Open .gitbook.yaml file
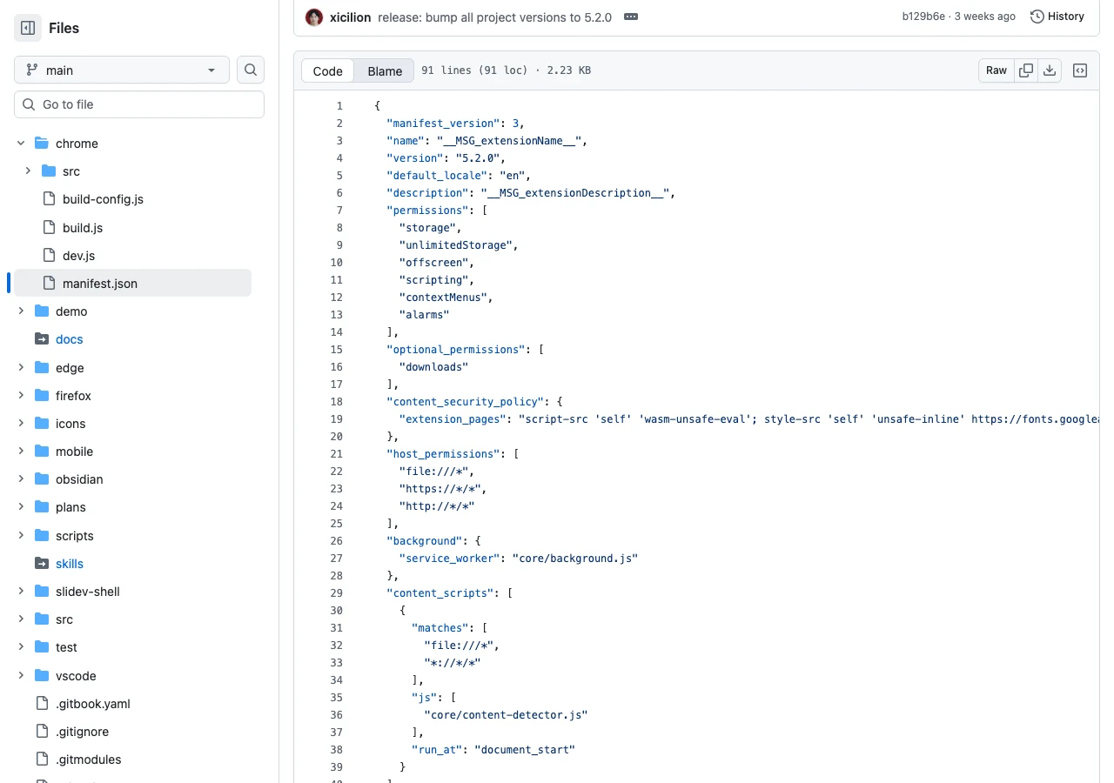 coord(93,704)
